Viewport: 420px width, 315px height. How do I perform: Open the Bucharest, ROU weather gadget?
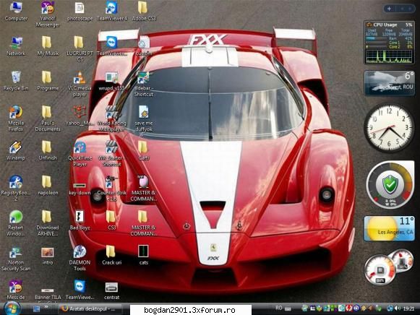click(390, 83)
